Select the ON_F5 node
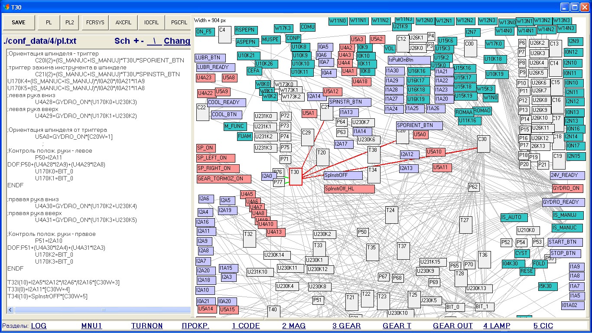Screen dimensions: 592x333 pyautogui.click(x=205, y=31)
